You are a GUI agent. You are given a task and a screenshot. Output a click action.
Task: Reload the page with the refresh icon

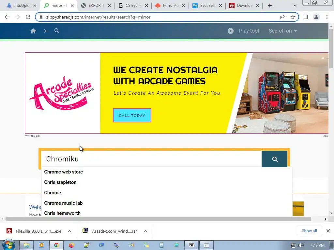(28, 17)
